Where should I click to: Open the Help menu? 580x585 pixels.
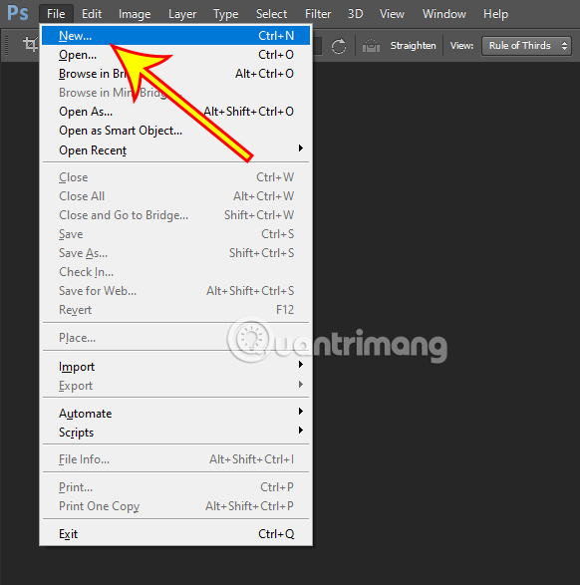pos(495,14)
